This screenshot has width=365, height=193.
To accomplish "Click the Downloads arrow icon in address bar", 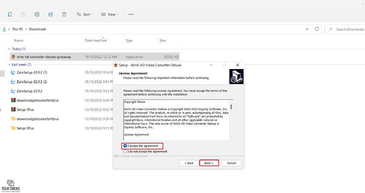I will [4, 29].
